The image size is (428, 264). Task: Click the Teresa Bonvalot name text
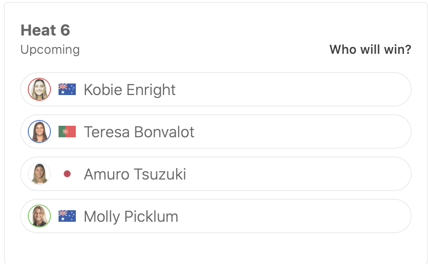(x=139, y=132)
